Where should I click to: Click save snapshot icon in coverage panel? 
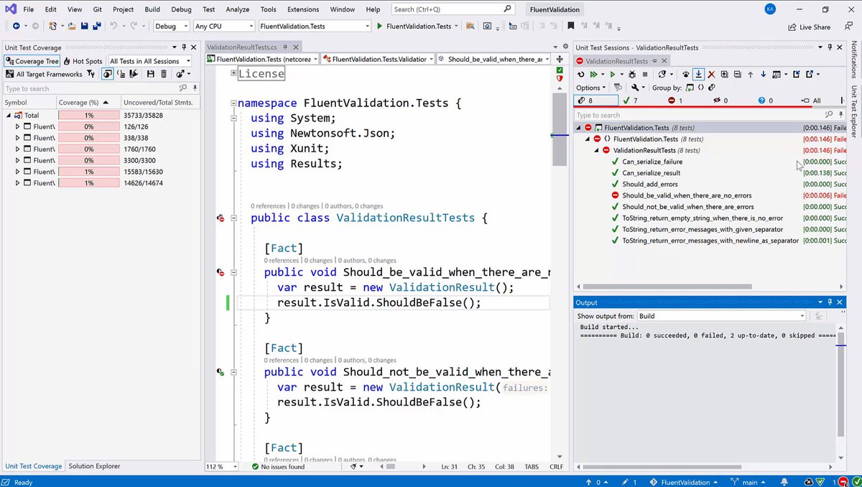150,74
